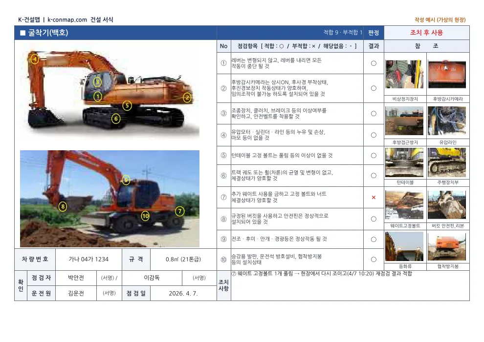Select the ○ result for the 레버 check row
The width and height of the screenshot is (484, 342).
pos(374,63)
